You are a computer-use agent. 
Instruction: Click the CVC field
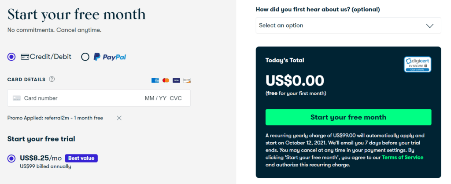[176, 98]
